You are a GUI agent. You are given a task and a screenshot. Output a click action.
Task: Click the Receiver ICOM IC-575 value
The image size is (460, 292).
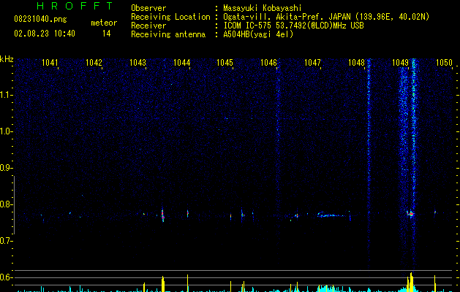coord(293,26)
